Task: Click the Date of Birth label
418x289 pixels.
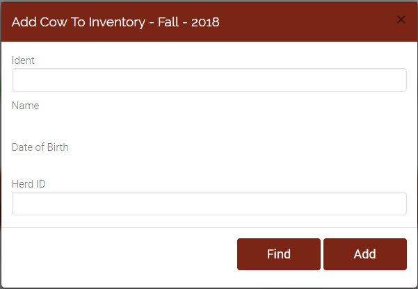Action: click(x=40, y=147)
